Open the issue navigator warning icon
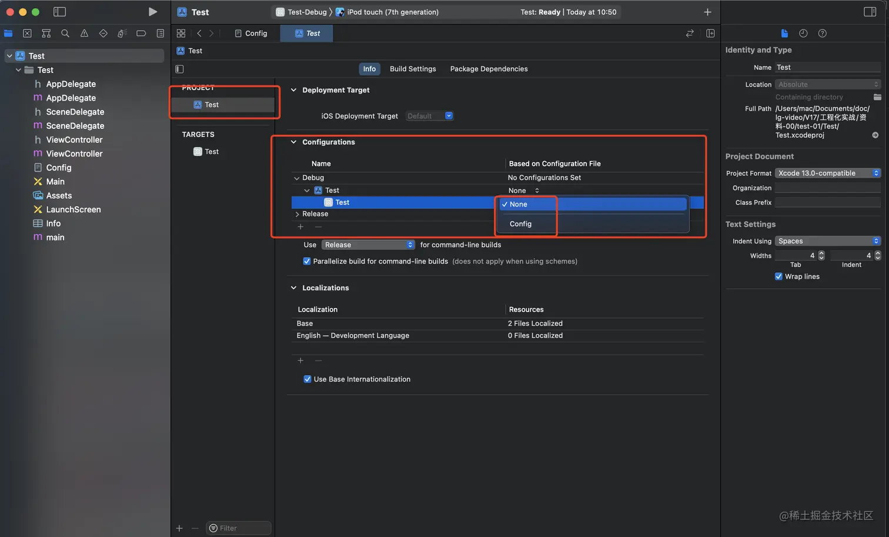889x537 pixels. (x=84, y=34)
